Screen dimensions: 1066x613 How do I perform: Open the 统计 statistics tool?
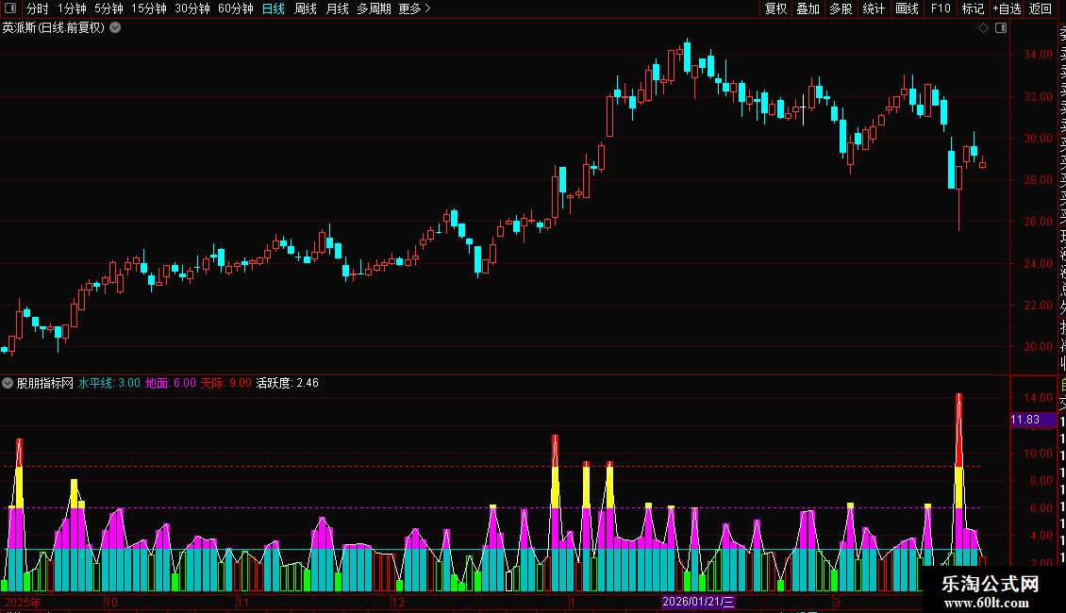click(874, 8)
